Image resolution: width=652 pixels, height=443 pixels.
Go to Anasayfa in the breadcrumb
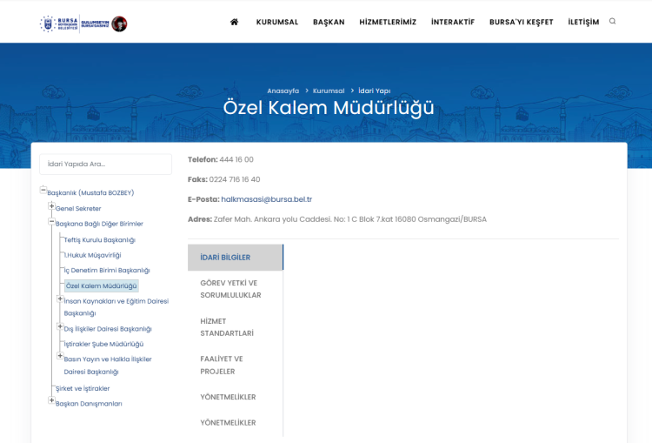tap(283, 91)
